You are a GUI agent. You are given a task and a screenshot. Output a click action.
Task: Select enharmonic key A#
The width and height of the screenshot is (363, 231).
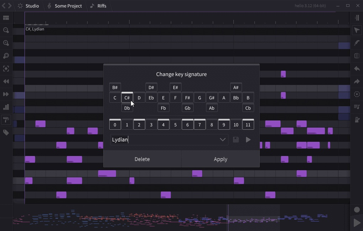[236, 87]
